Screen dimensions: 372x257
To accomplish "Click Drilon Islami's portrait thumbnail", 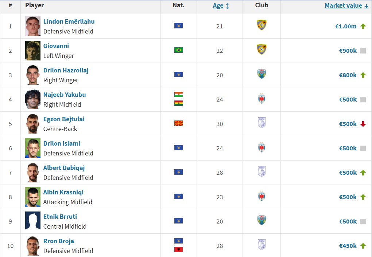I will click(33, 148).
